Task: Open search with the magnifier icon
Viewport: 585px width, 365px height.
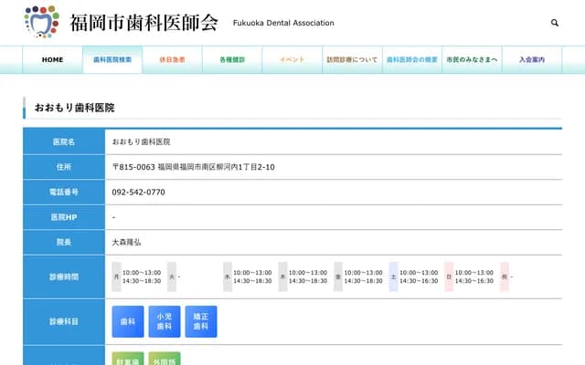Action: 555,23
